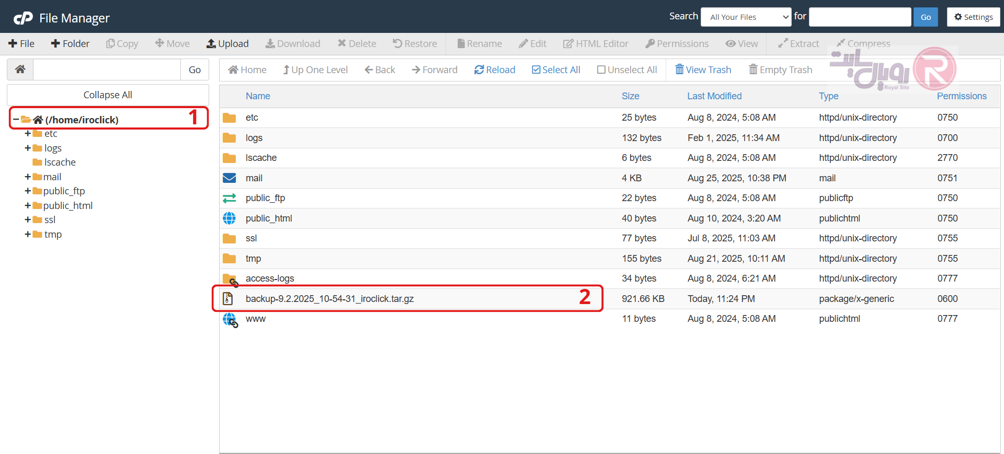Click the Reload icon
This screenshot has width=1004, height=454.
coord(479,70)
